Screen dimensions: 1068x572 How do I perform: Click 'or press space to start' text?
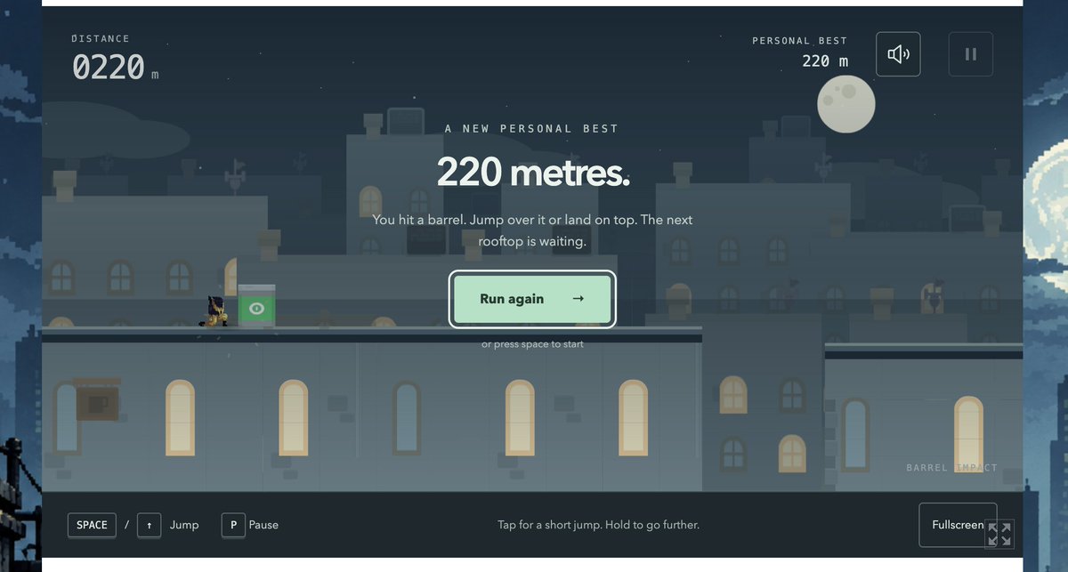coord(532,343)
